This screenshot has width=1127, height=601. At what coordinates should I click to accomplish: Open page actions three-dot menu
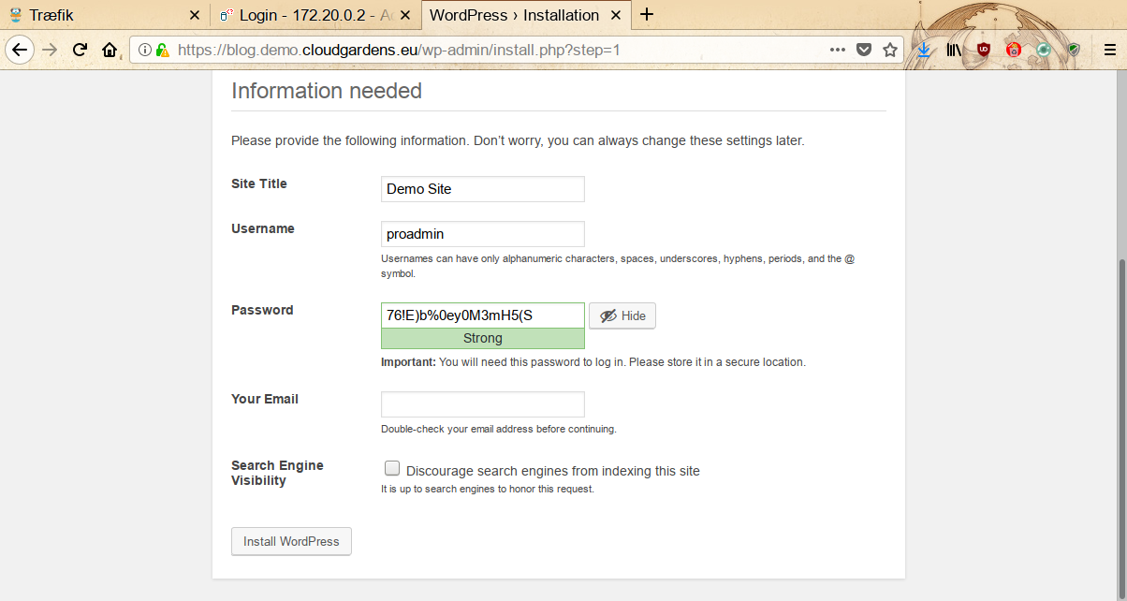coord(838,50)
